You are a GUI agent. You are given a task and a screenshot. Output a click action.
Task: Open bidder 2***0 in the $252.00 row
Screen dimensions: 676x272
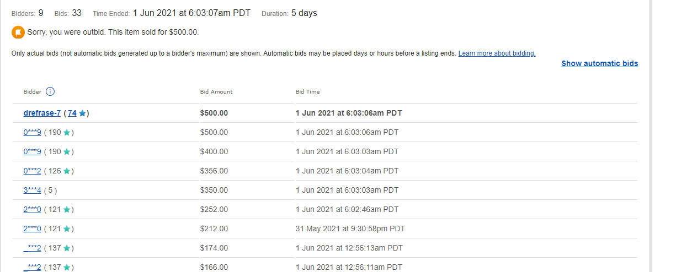pos(32,209)
